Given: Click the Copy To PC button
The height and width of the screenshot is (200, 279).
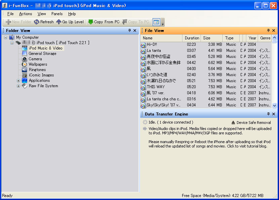Looking at the screenshot, I should tap(136, 22).
